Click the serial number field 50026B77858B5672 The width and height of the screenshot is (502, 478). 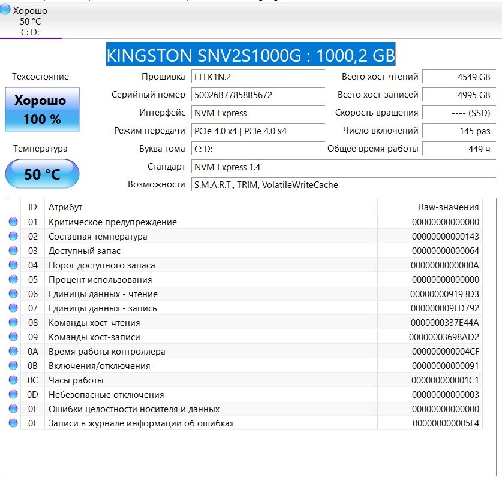(x=258, y=95)
